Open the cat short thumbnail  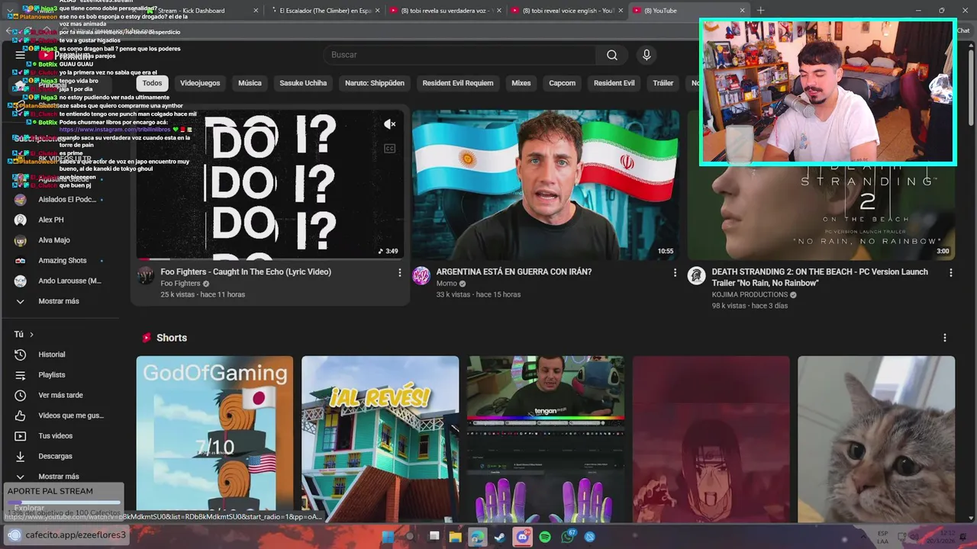point(876,439)
